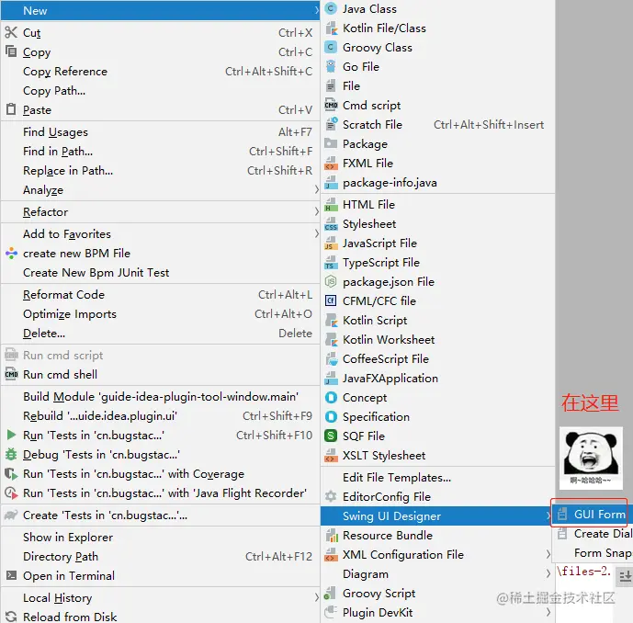Click the scissors Cut icon

11,32
